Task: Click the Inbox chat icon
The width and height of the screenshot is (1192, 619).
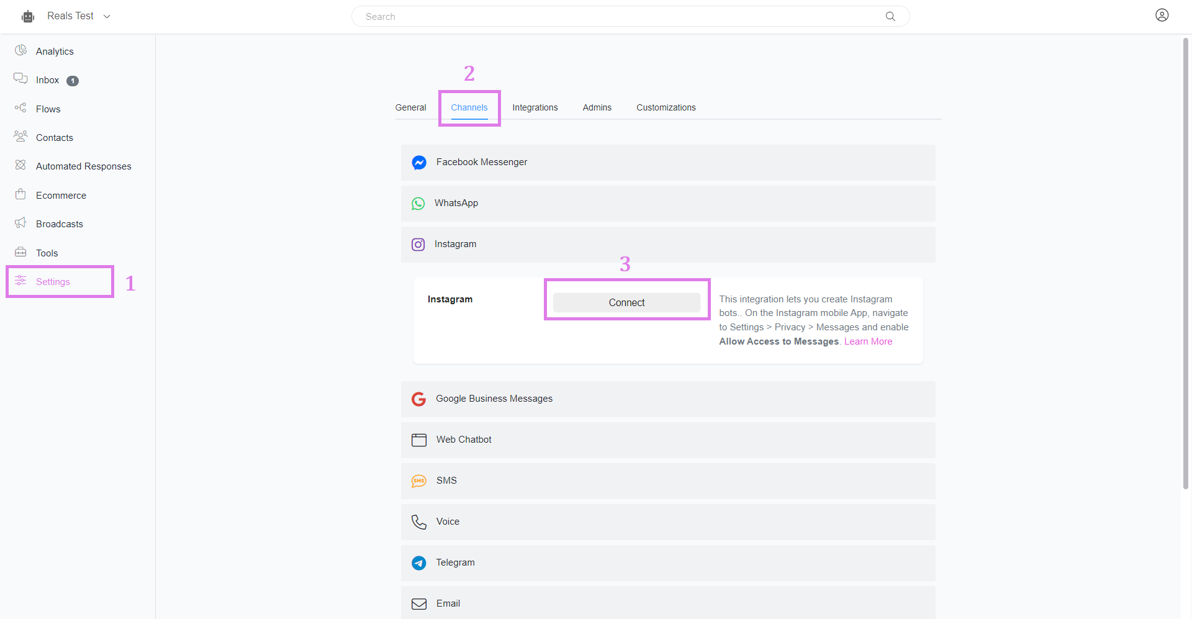Action: point(20,79)
